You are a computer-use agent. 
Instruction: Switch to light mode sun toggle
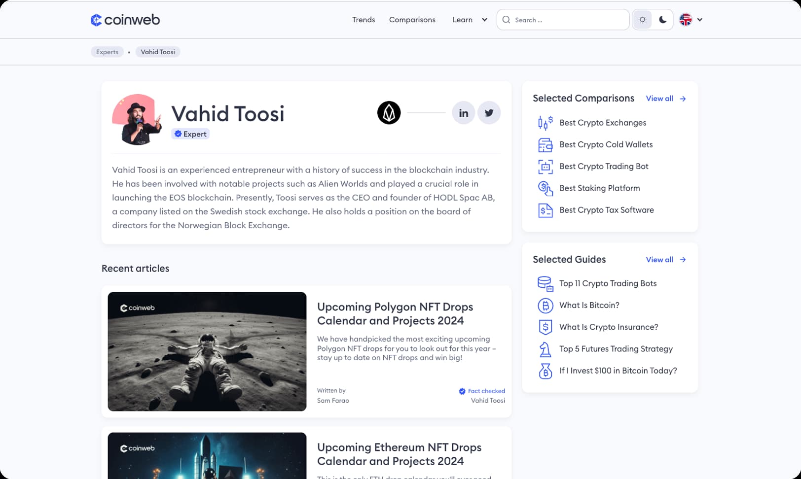642,20
